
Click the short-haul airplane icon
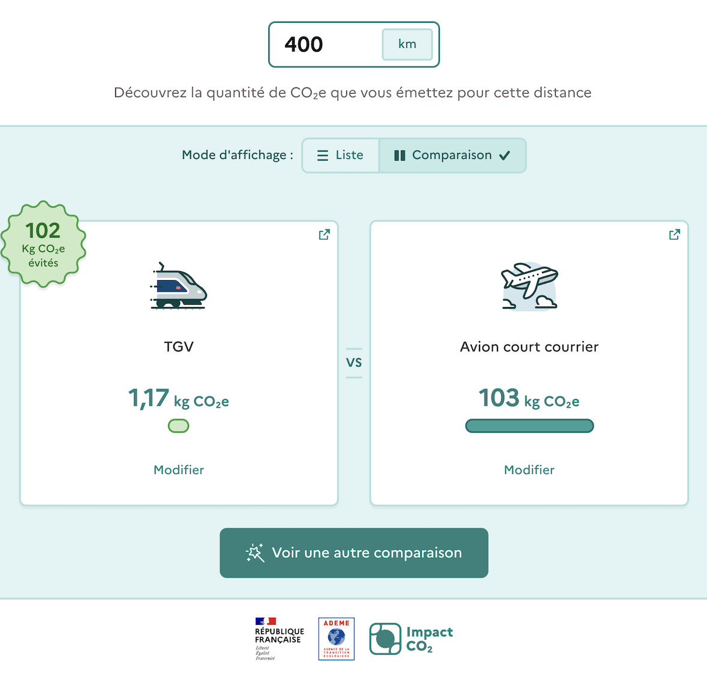coord(529,286)
